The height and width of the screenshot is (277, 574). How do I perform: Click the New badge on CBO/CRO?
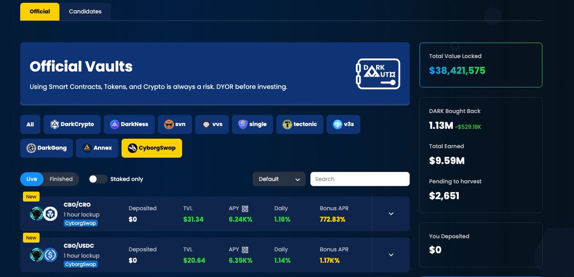31,197
